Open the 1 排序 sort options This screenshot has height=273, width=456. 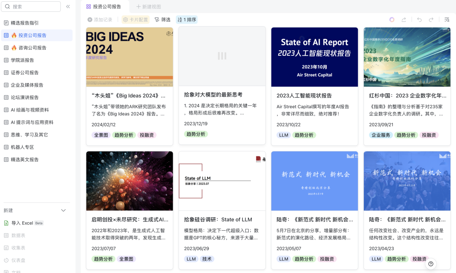[x=187, y=19]
